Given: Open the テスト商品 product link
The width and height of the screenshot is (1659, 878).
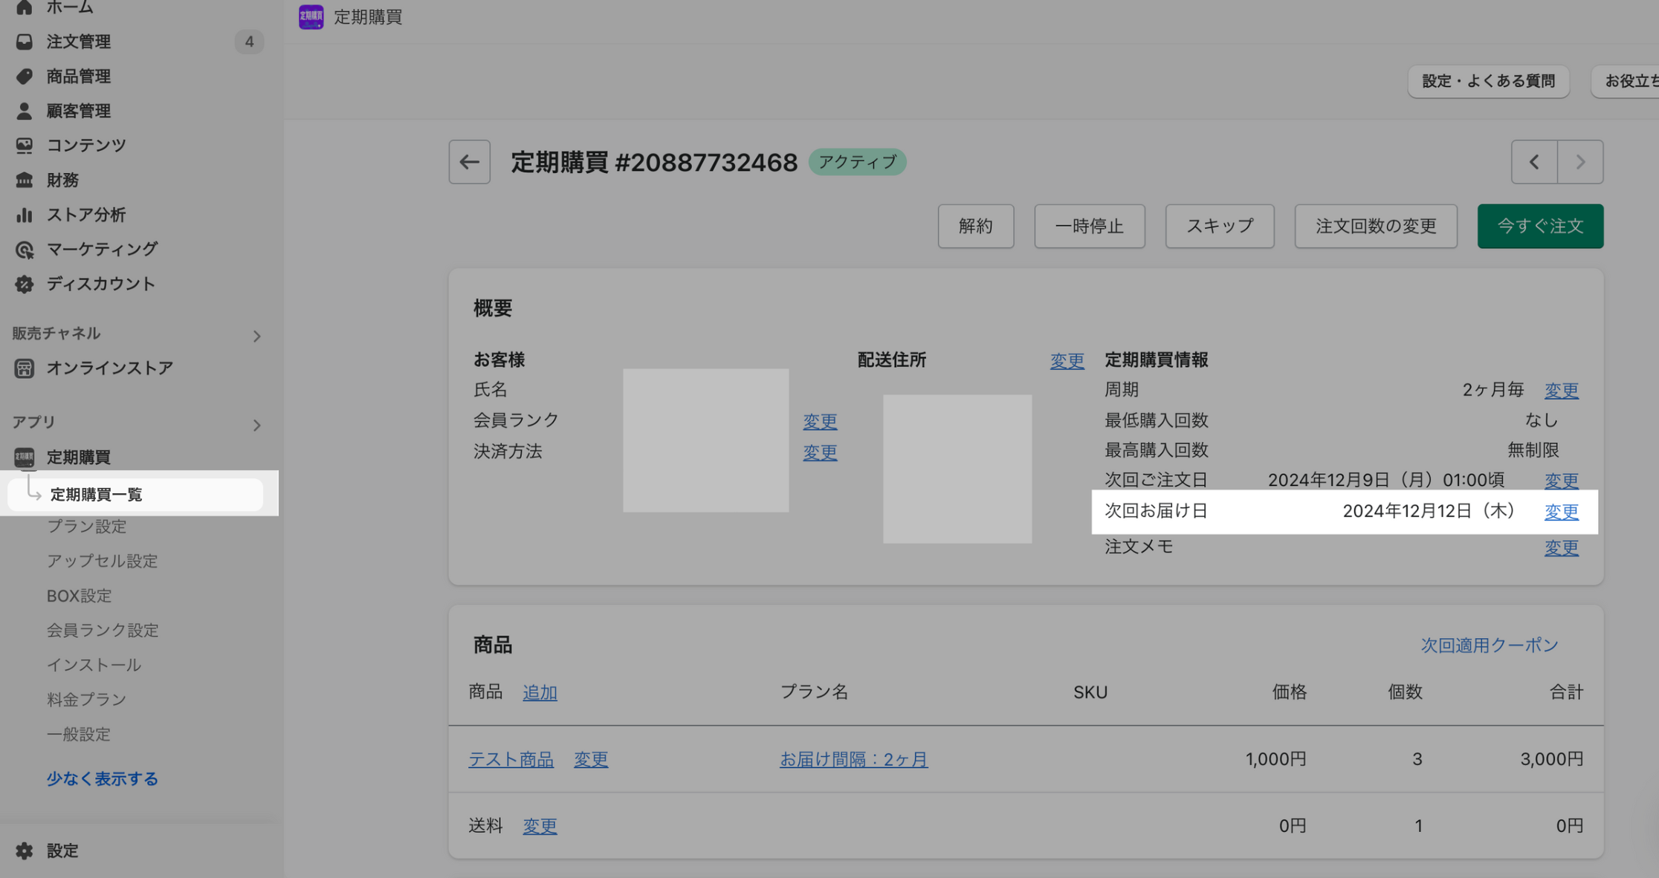Looking at the screenshot, I should pos(511,759).
